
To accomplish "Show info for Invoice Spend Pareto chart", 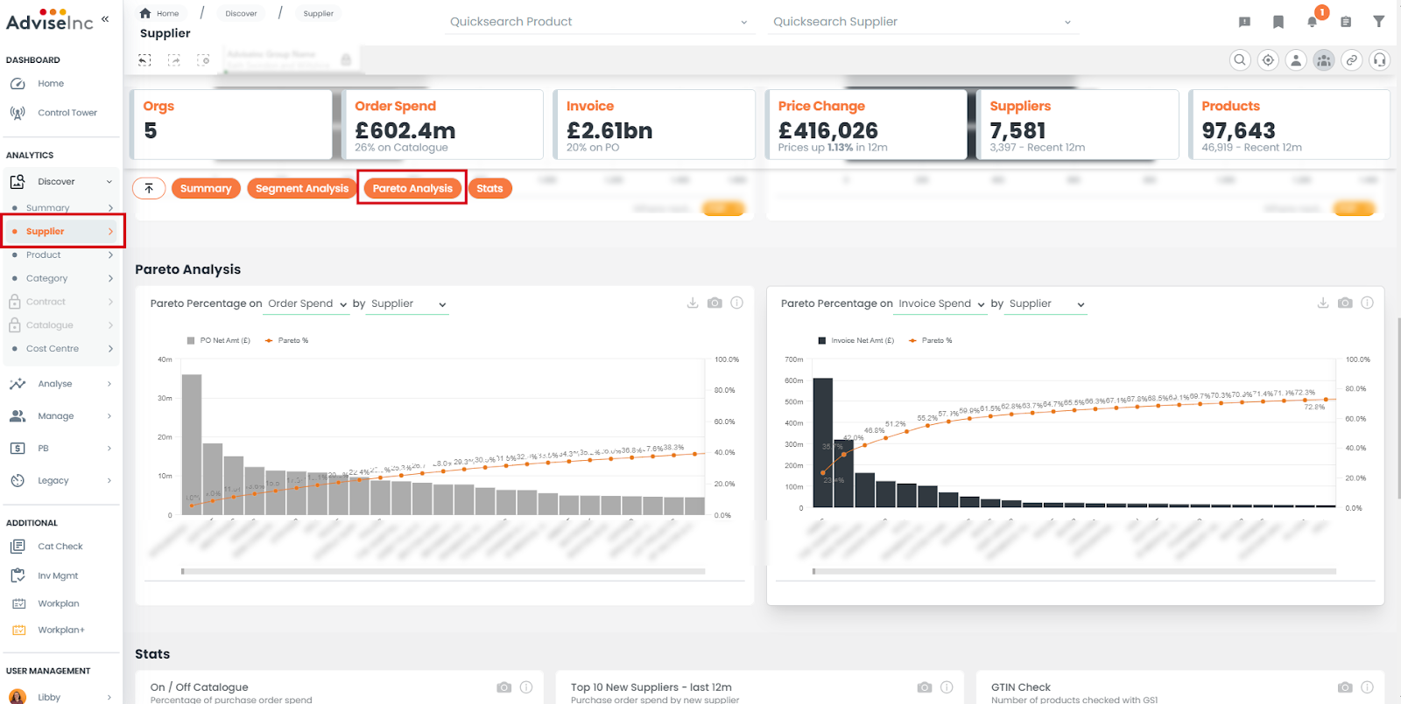I will pyautogui.click(x=1368, y=303).
